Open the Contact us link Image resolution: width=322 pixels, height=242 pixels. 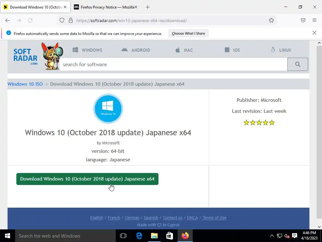(x=173, y=217)
